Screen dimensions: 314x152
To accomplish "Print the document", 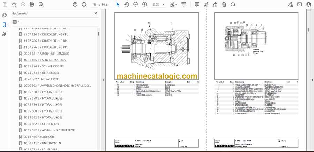I will coord(32,5).
